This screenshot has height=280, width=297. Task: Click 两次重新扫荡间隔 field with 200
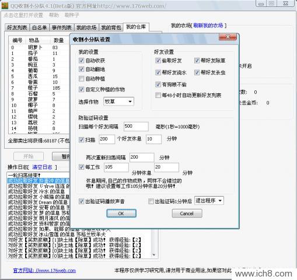pos(142,157)
